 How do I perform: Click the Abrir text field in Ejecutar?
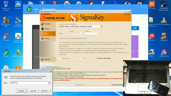[29, 83]
